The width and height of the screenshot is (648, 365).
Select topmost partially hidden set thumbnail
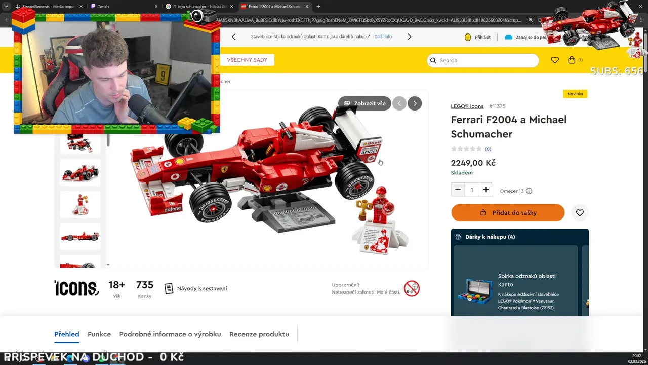pyautogui.click(x=80, y=143)
